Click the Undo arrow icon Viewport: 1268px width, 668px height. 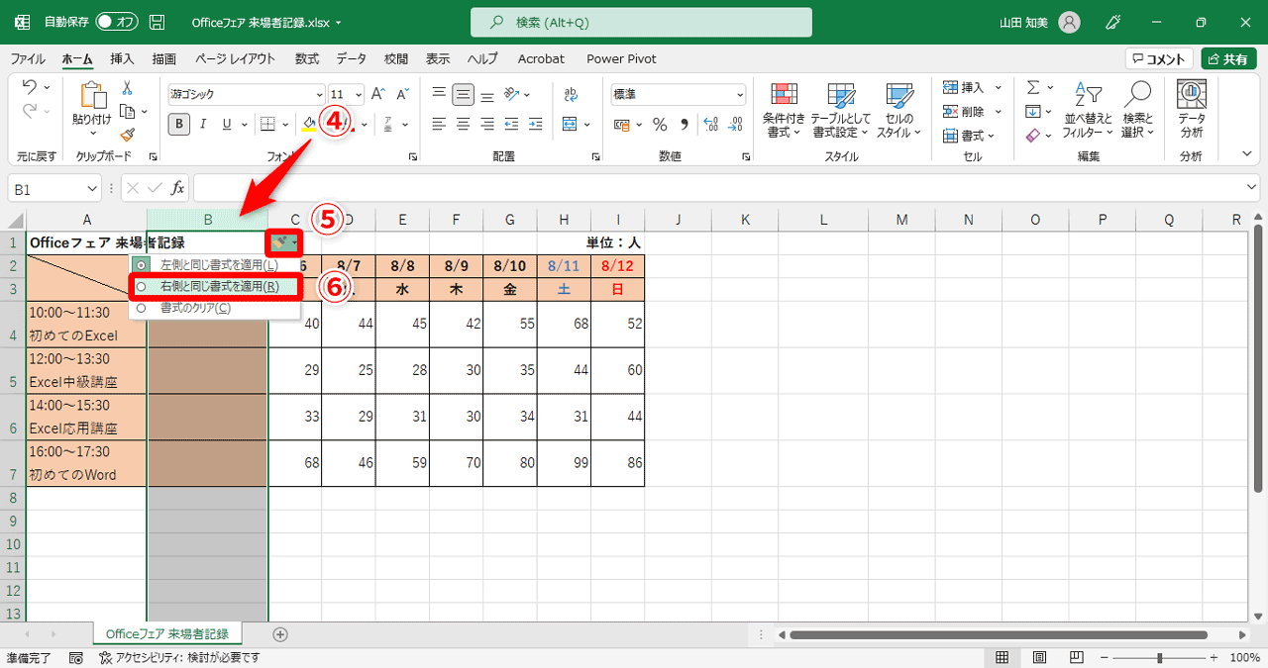coord(29,87)
